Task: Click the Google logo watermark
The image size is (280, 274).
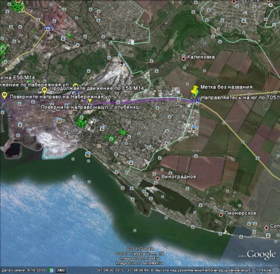Action: [x=261, y=254]
